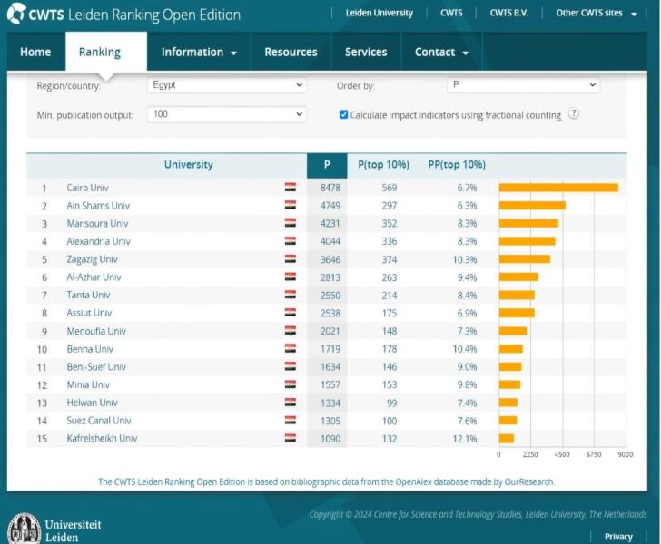Screen dimensions: 661x544
Task: Open the Region/country dropdown showing Egypt
Action: 227,84
